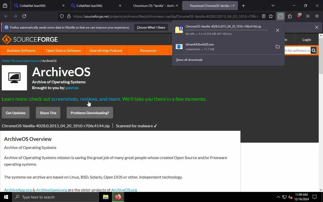Click page scrollbar down arrow

(x=321, y=190)
